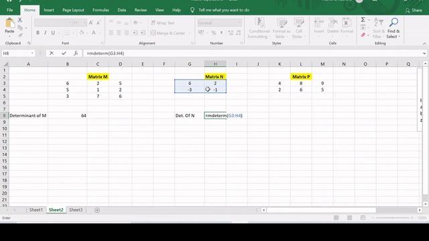Switch to the Data tab
429x241 pixels.
(122, 10)
